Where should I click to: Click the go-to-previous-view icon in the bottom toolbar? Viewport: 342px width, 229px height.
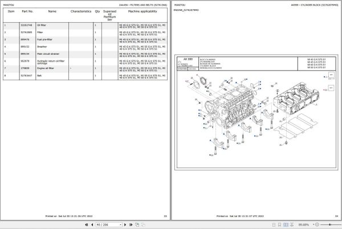[x=137, y=224]
